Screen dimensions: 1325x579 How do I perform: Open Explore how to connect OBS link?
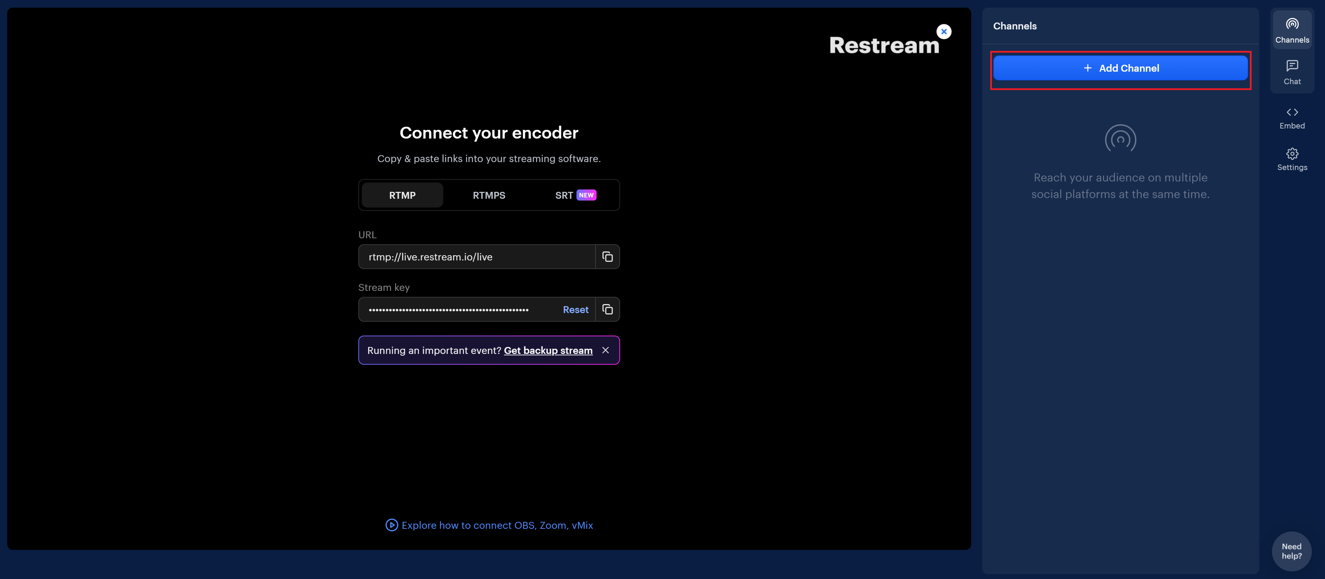(497, 525)
